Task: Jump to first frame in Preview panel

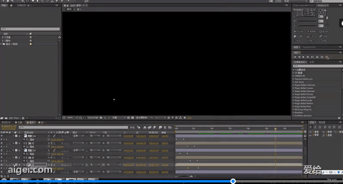Action: [295, 57]
